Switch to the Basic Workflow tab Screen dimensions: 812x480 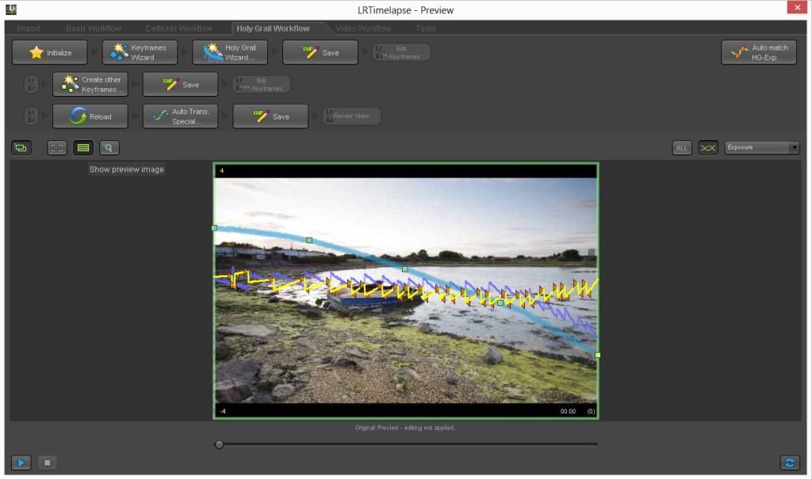[94, 29]
